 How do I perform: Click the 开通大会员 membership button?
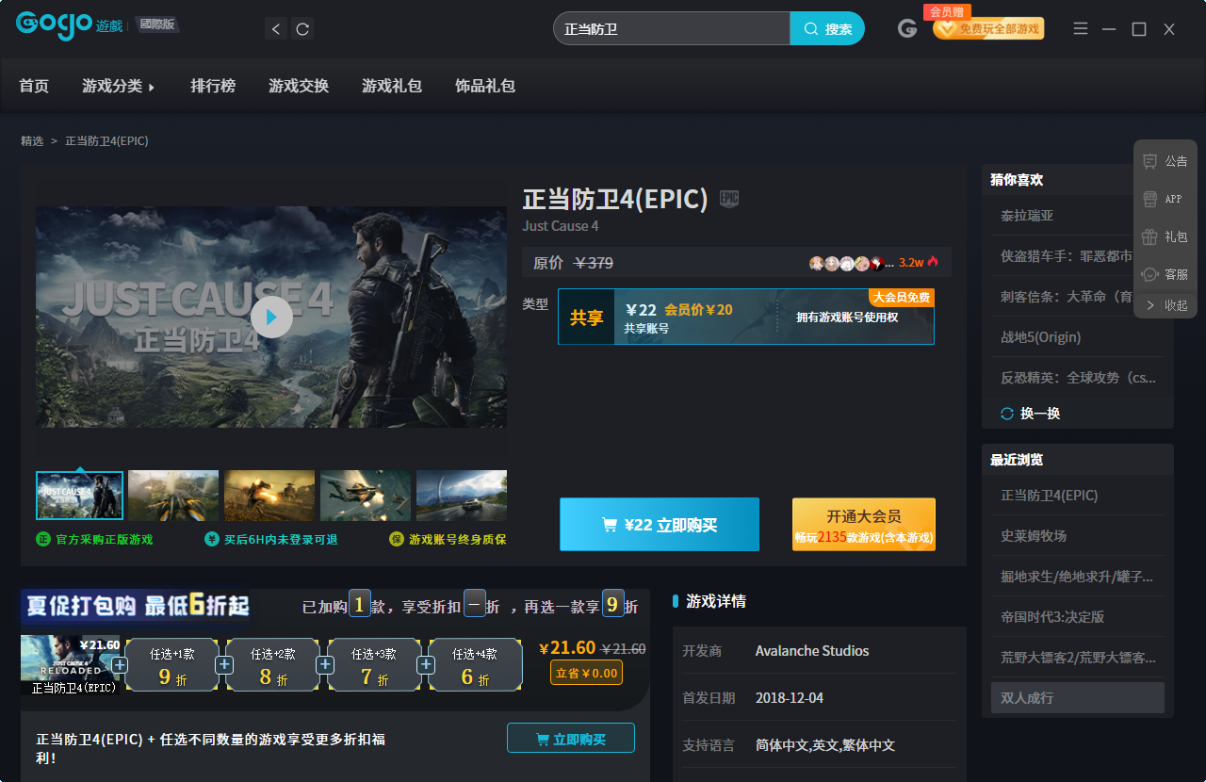pyautogui.click(x=864, y=525)
